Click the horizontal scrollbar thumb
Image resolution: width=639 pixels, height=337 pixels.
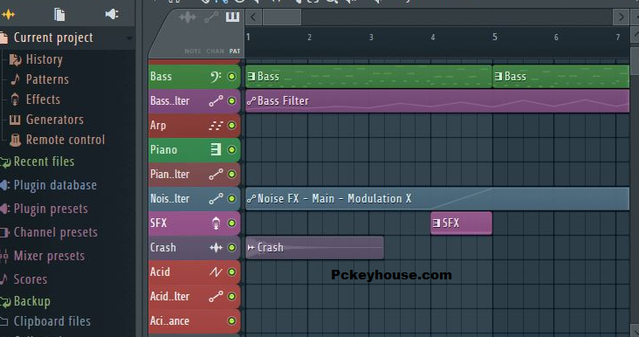tap(282, 17)
